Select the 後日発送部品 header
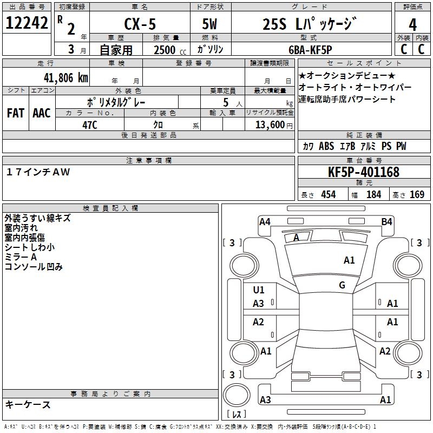Screen dimensions: 433x433 point(148,135)
